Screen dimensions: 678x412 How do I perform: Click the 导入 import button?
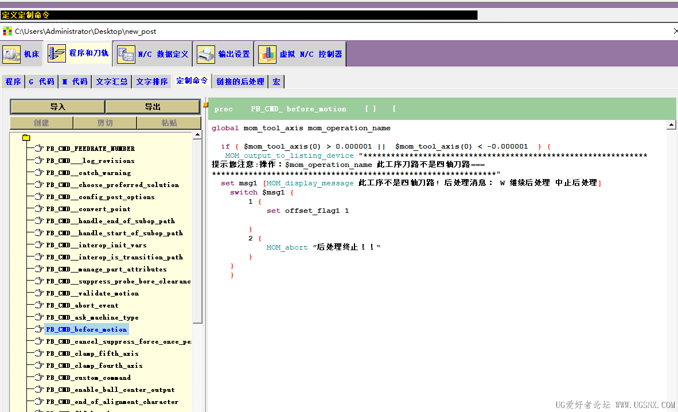57,107
